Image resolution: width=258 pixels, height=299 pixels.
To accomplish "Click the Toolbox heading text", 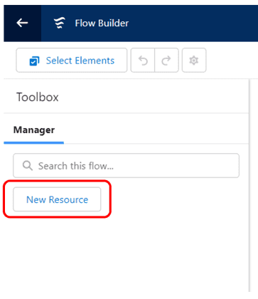I will pyautogui.click(x=38, y=97).
